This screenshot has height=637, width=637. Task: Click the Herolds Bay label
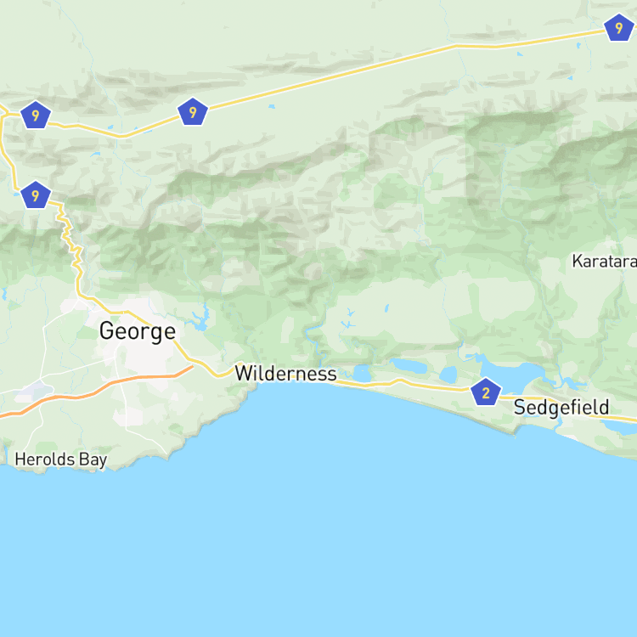click(61, 459)
